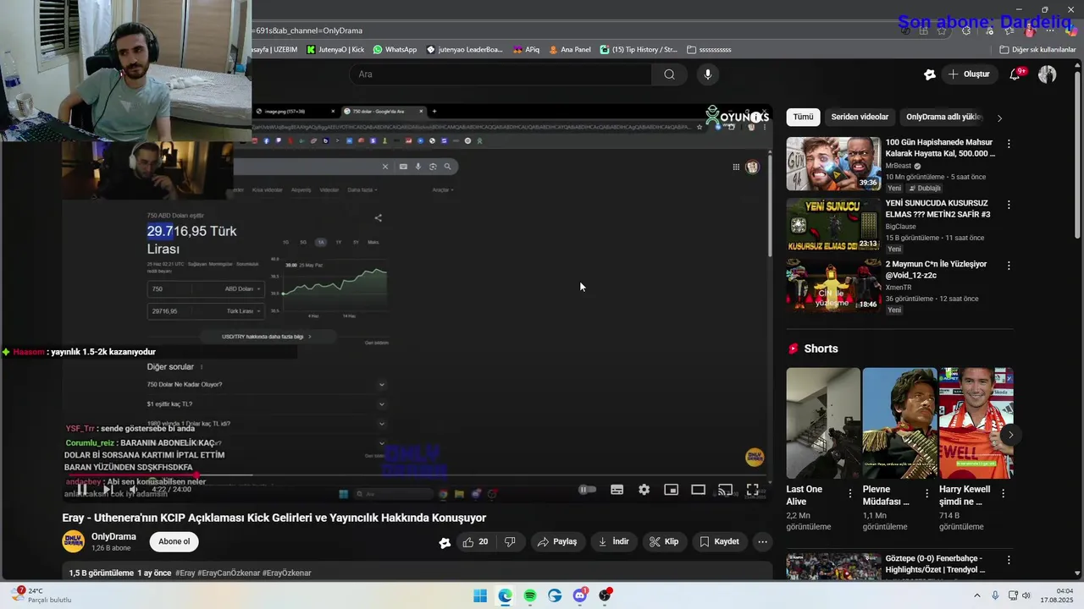Pause the YouTube video
Viewport: 1084px width, 609px height.
coord(82,490)
